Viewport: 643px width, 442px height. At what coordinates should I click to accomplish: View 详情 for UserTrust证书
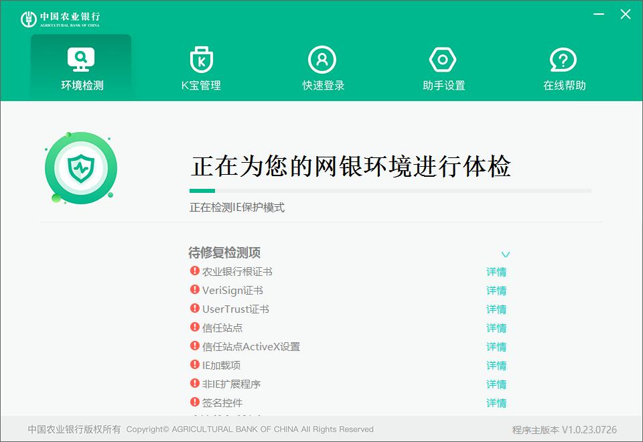[496, 309]
